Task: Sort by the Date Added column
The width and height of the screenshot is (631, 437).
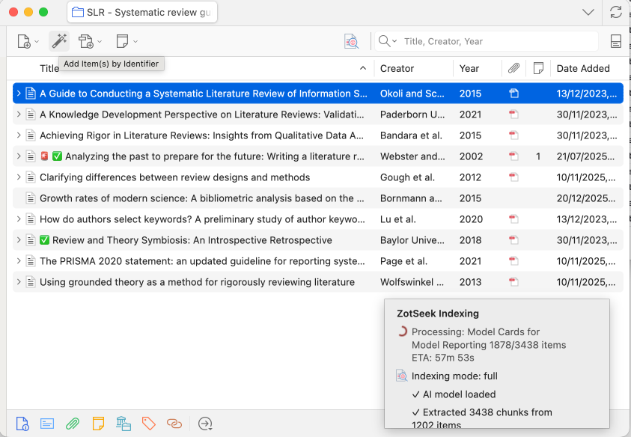Action: 588,68
